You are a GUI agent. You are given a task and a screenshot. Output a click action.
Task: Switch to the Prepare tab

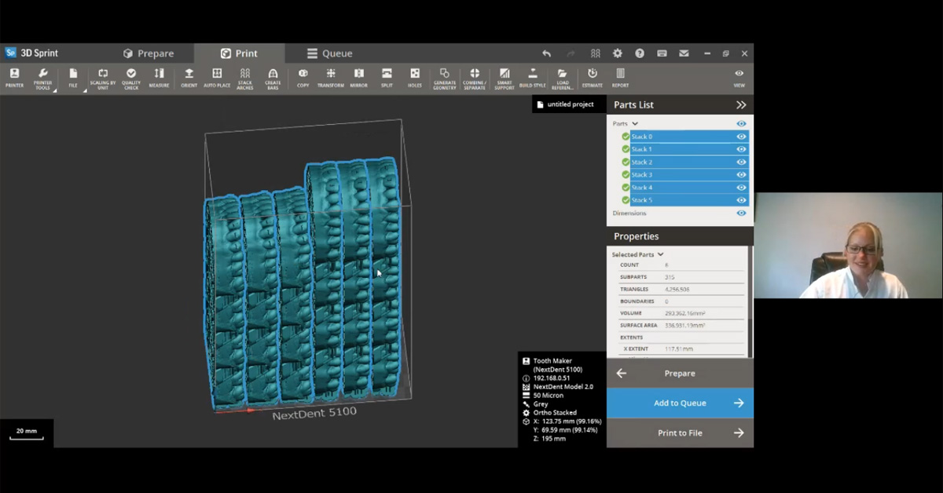[x=148, y=53]
